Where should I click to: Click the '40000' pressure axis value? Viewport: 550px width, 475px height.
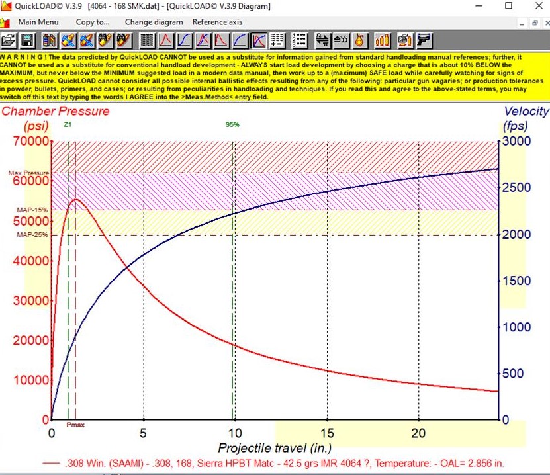click(x=31, y=261)
